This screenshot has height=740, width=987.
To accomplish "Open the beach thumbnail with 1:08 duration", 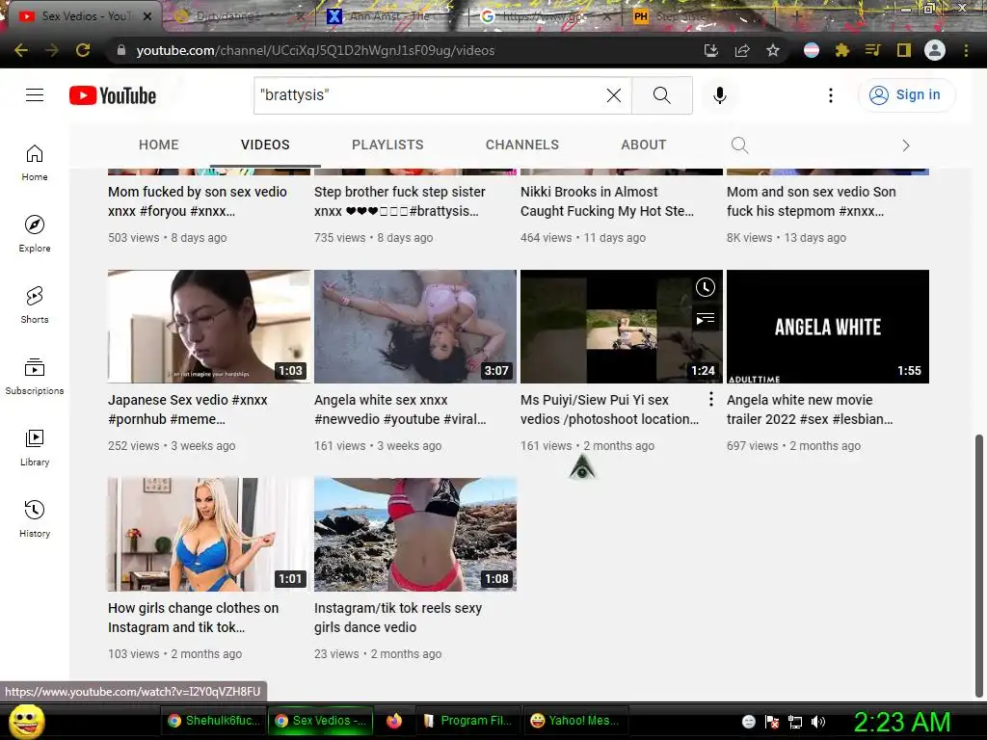I will coord(415,534).
